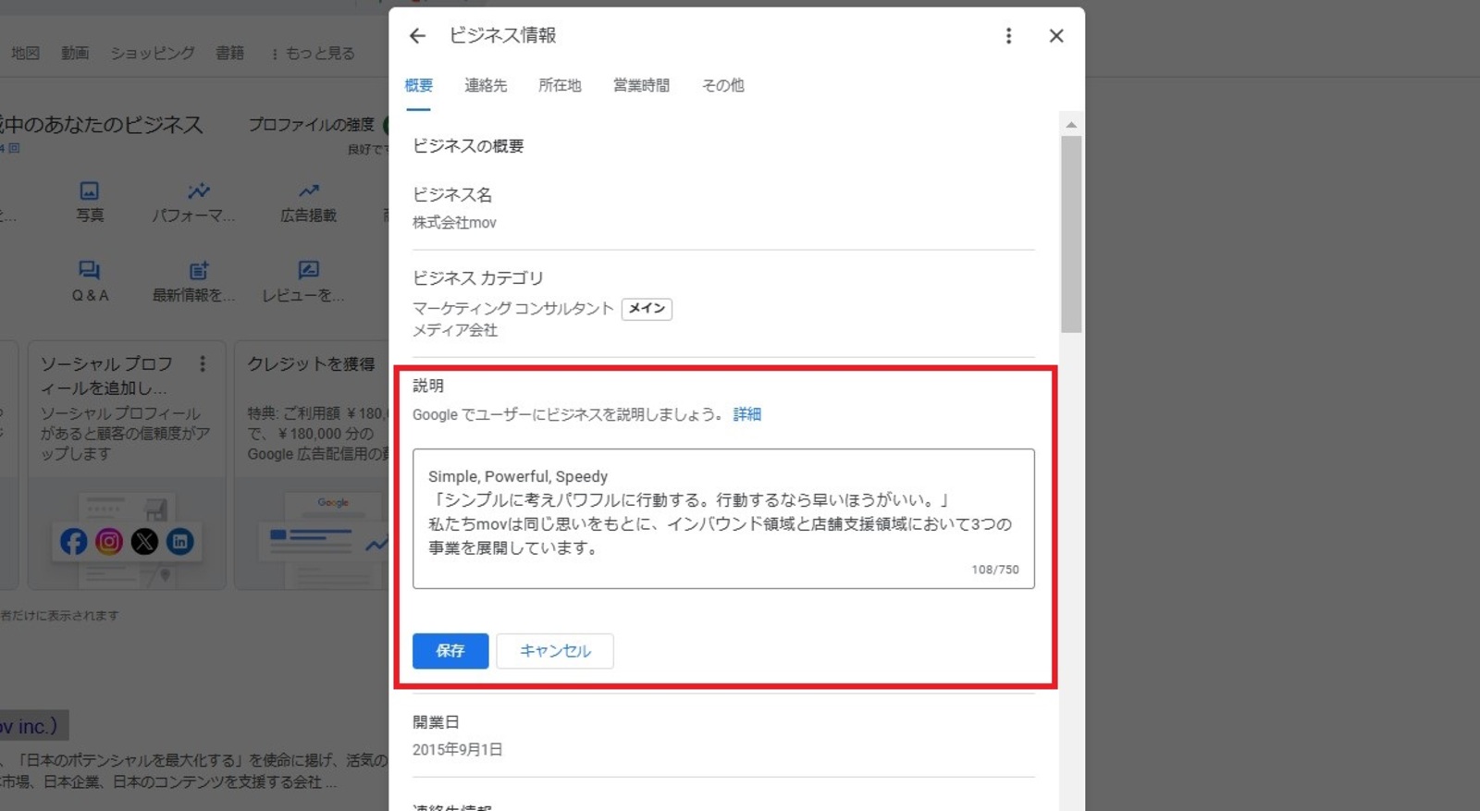1480x811 pixels.
Task: Click the LinkedIn icon on social card
Action: tap(179, 542)
